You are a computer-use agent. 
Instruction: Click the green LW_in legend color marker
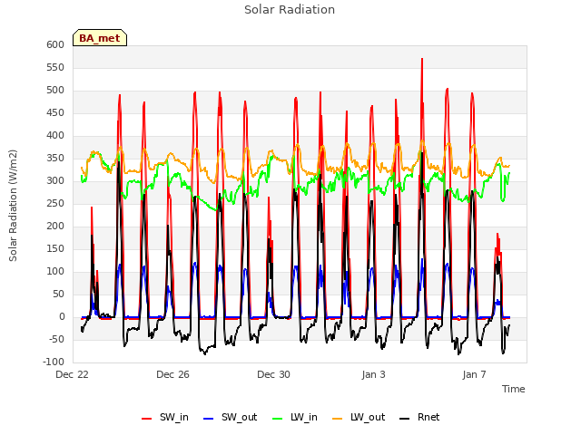pyautogui.click(x=278, y=419)
